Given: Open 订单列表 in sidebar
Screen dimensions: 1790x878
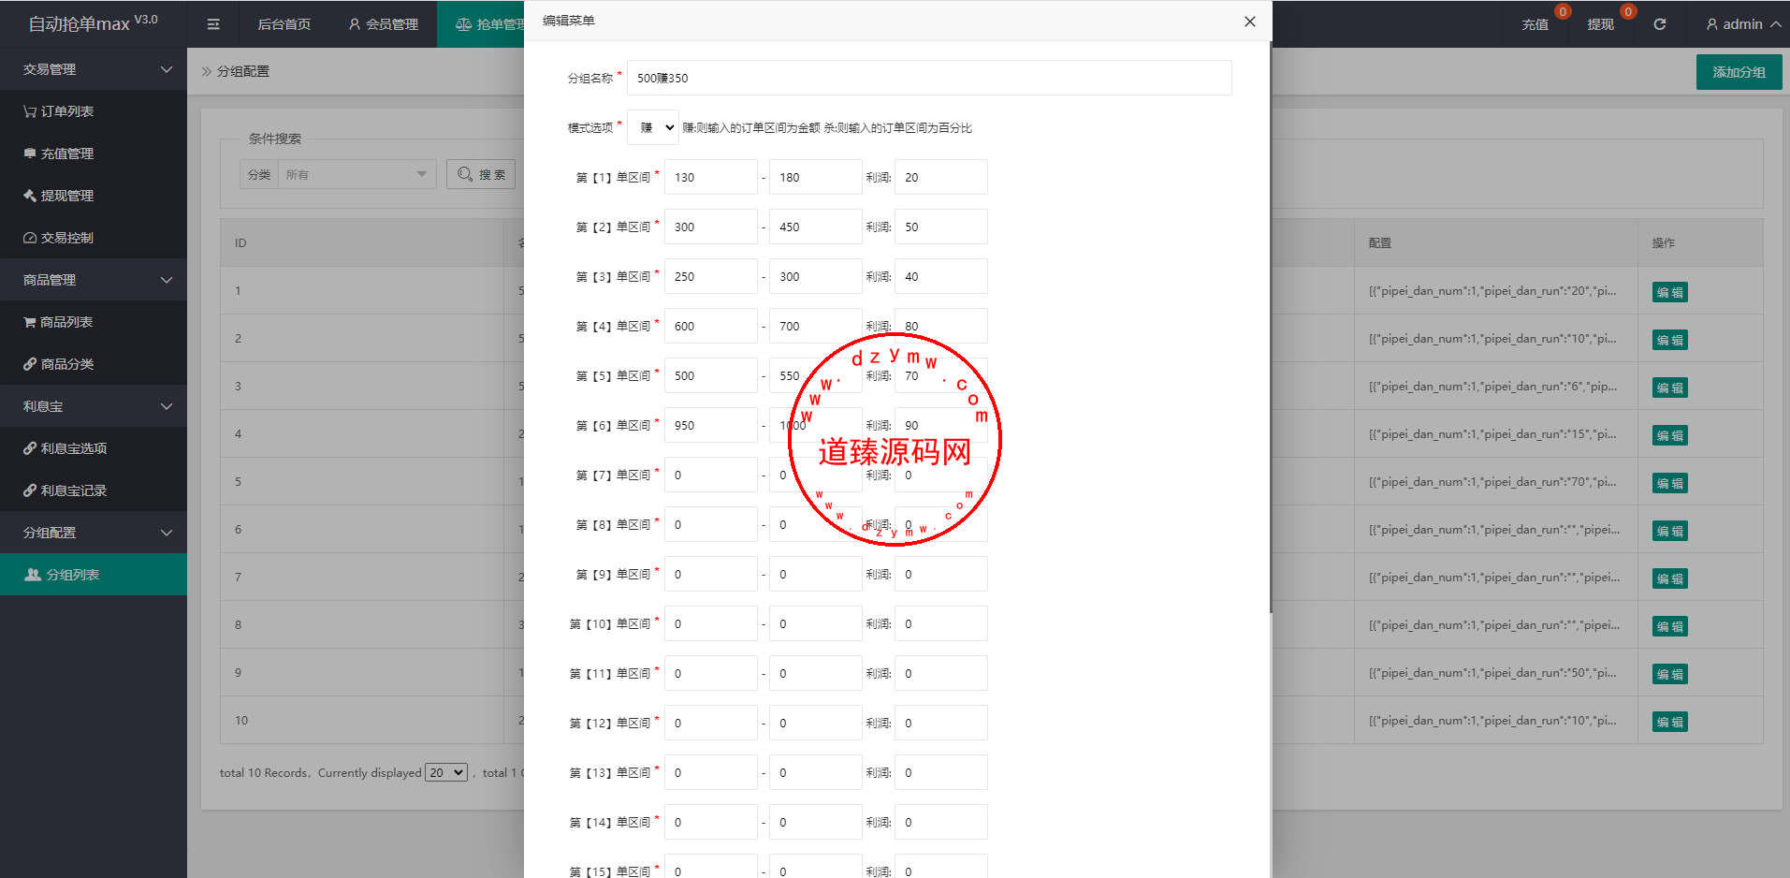Looking at the screenshot, I should pos(94,111).
